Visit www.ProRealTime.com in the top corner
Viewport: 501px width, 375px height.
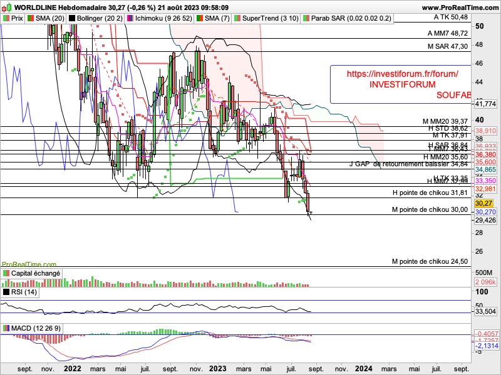[460, 7]
